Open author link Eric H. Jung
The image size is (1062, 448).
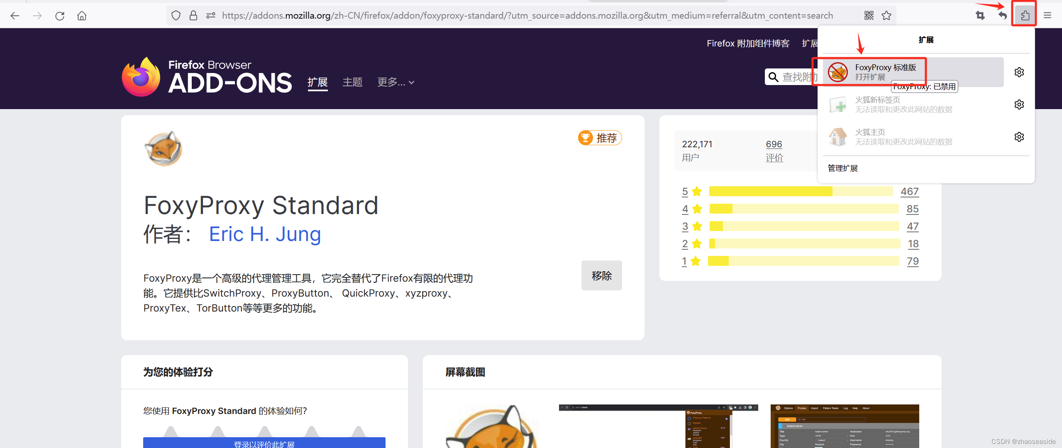265,234
